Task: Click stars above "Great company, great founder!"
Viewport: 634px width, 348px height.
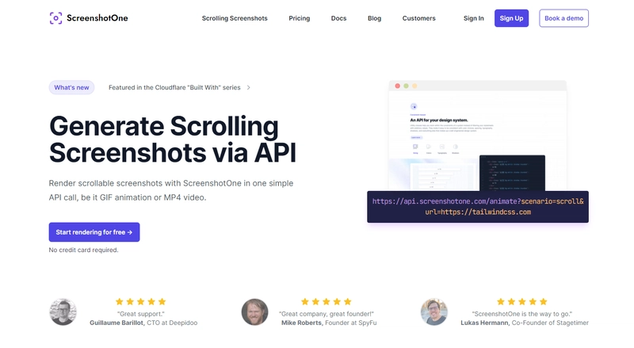Action: click(x=327, y=301)
